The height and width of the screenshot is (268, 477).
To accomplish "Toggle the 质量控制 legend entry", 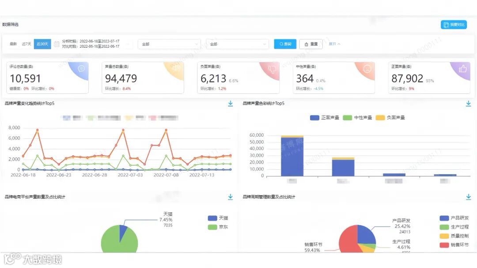I will [x=454, y=236].
